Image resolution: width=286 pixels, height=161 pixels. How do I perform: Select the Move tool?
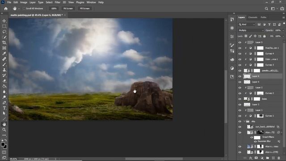pyautogui.click(x=4, y=21)
